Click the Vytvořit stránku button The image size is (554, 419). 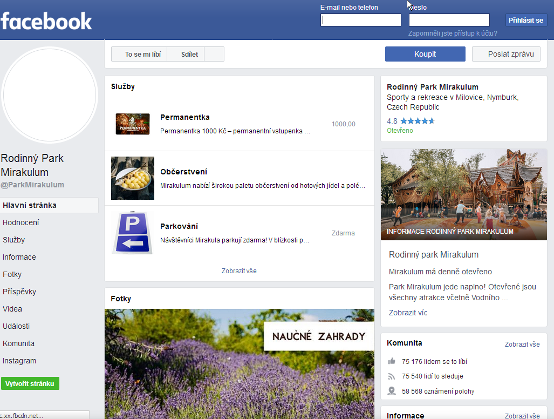coord(30,384)
